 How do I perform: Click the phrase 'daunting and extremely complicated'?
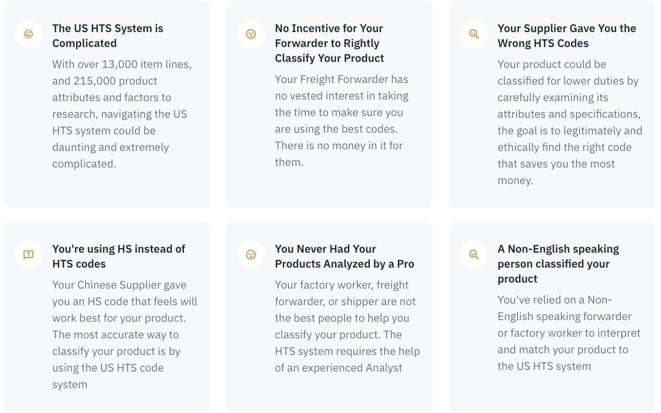110,155
